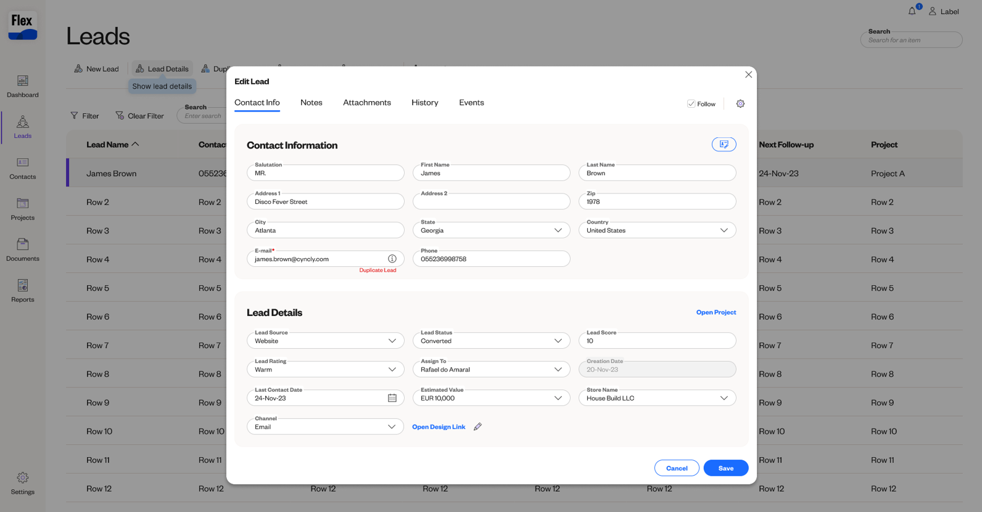Click the leads table search field
The image size is (982, 512).
[202, 115]
